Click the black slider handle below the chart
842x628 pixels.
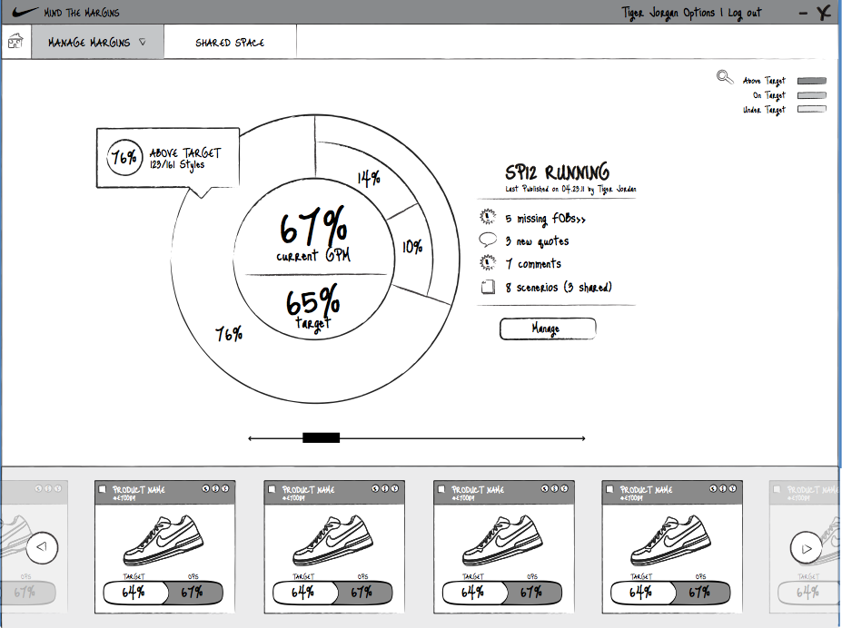322,437
